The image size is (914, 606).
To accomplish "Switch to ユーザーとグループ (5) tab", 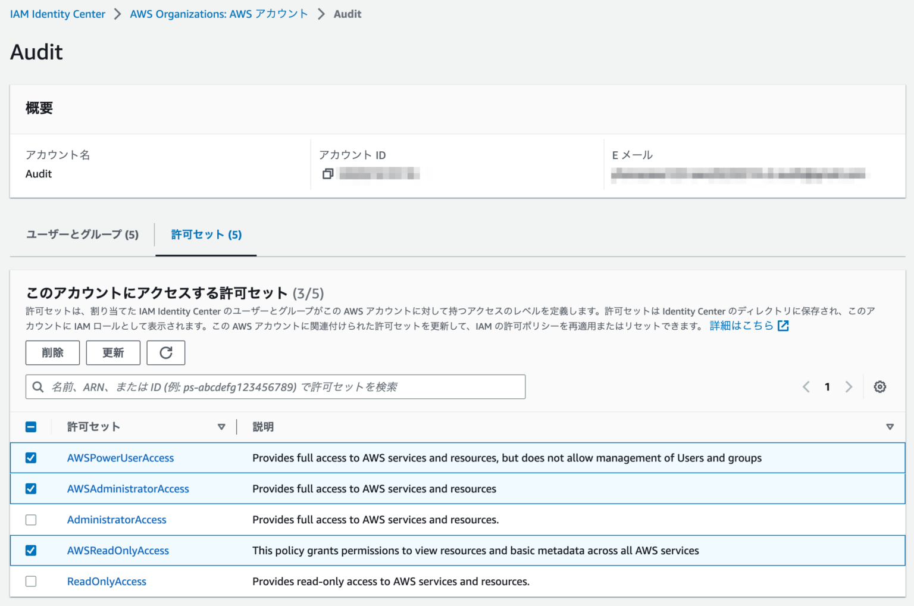I will (82, 235).
